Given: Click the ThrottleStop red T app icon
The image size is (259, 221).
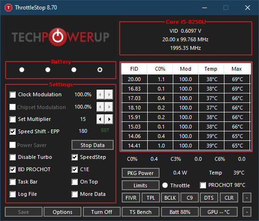Looking at the screenshot, I should [9, 8].
